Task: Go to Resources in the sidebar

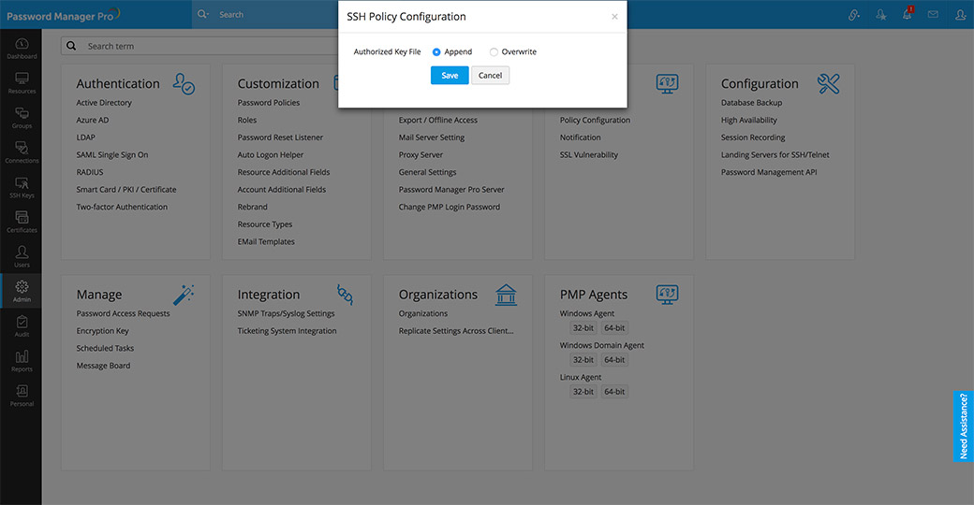Action: [x=21, y=82]
